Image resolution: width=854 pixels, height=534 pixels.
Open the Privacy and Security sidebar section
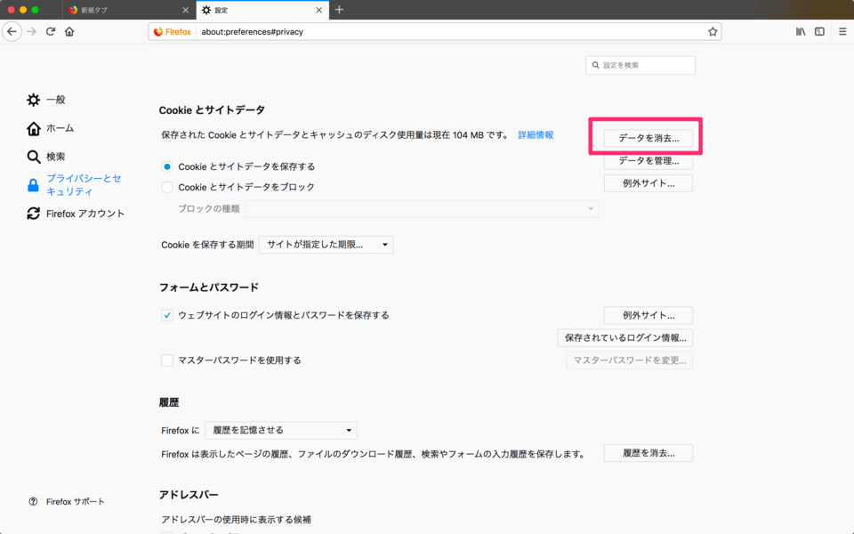point(80,182)
